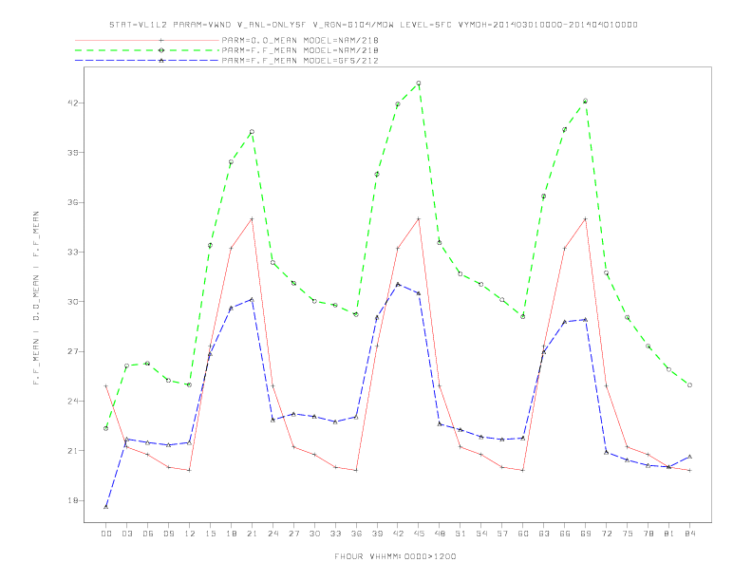This screenshot has width=752, height=581.
Task: Click the blue dashed legend line sample
Action: tap(147, 61)
